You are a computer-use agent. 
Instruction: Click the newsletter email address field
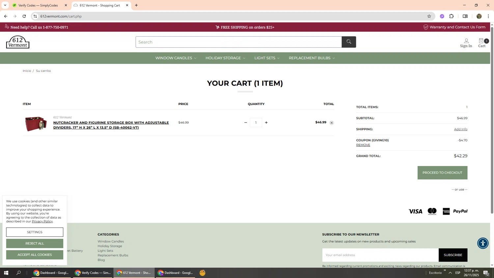(x=380, y=255)
